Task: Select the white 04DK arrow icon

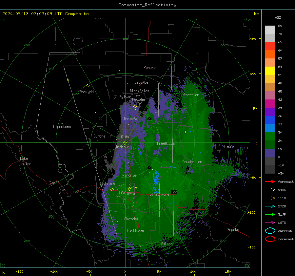Action: (x=270, y=190)
